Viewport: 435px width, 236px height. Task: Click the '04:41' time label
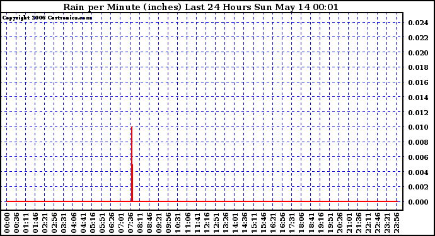83,223
